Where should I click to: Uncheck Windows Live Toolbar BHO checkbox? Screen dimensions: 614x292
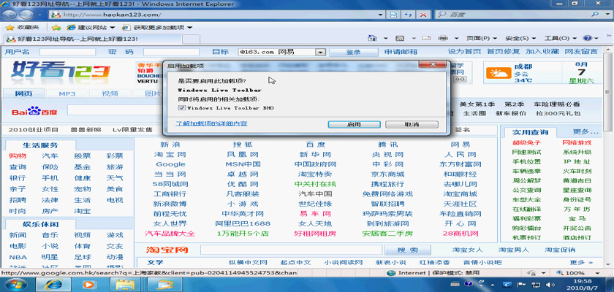point(181,107)
